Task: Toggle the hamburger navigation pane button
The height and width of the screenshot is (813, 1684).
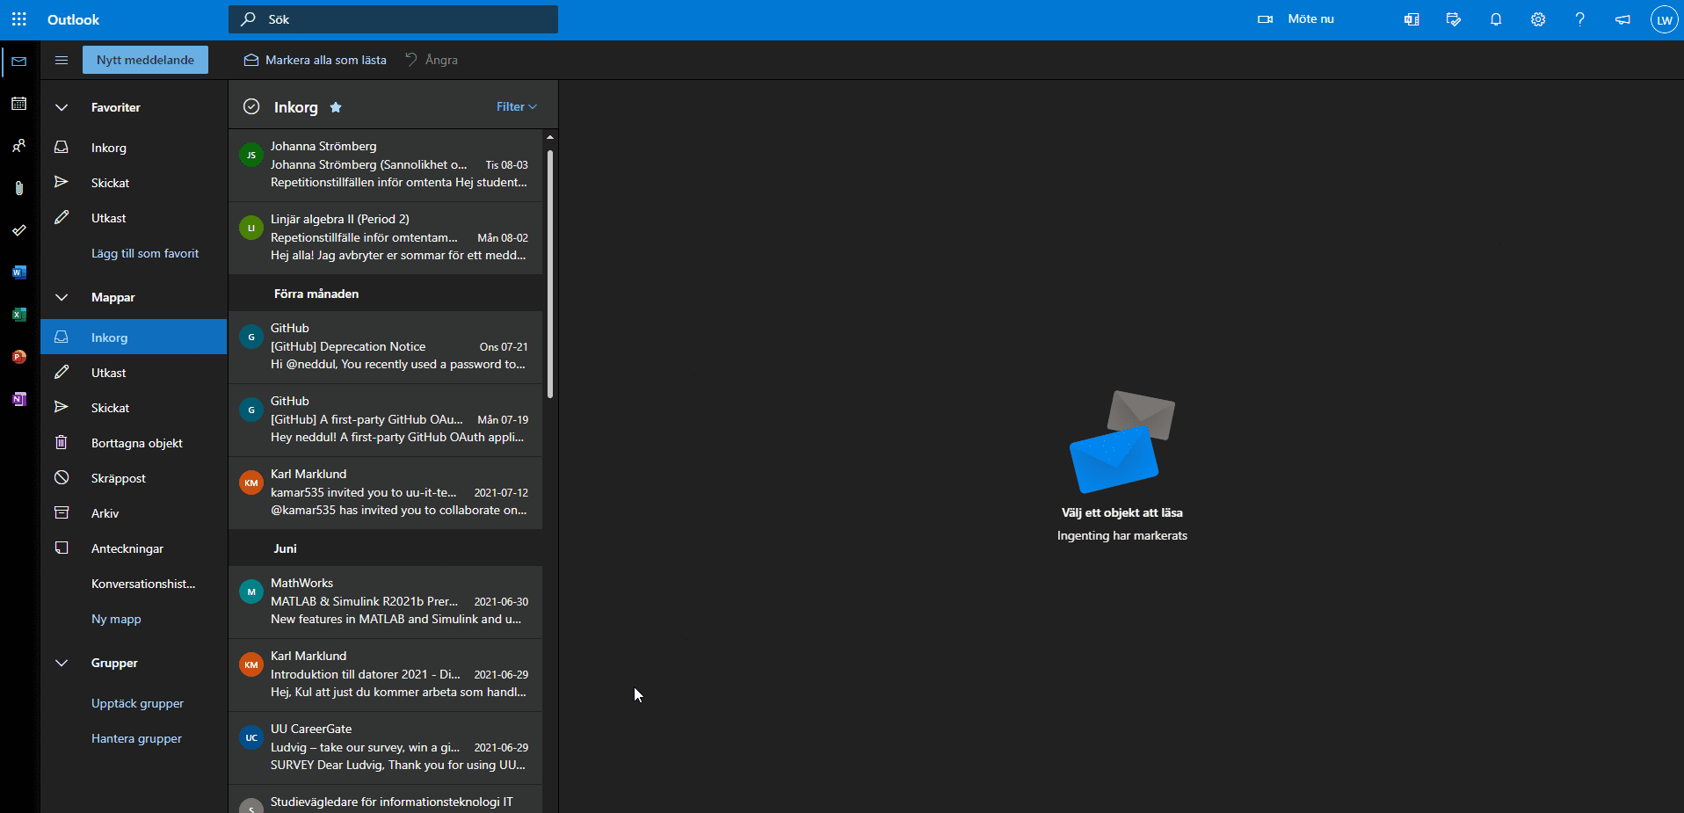Action: tap(62, 60)
